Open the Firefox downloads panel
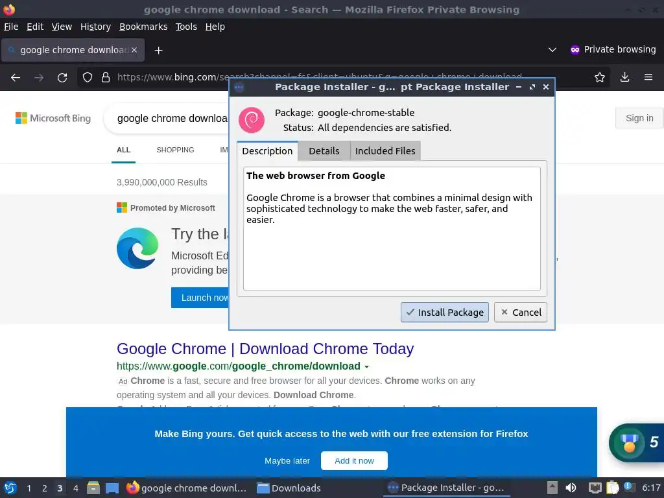The height and width of the screenshot is (498, 664). pos(624,77)
